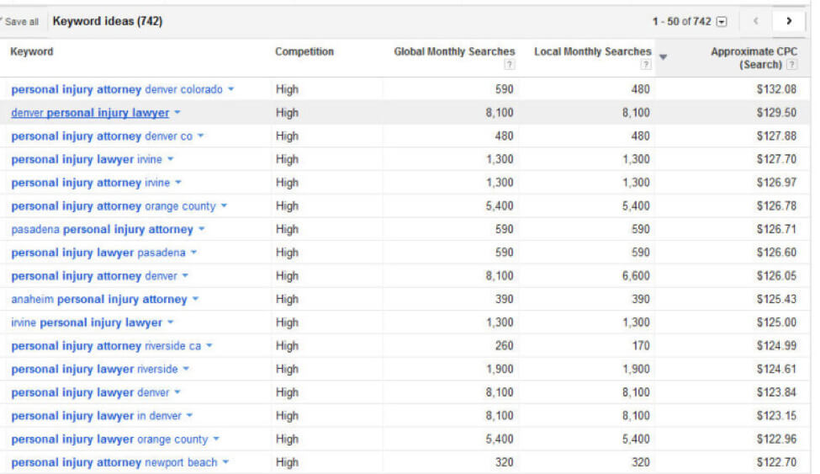Open keyword personal injury lawyer denver
This screenshot has height=474, width=820.
click(x=90, y=392)
